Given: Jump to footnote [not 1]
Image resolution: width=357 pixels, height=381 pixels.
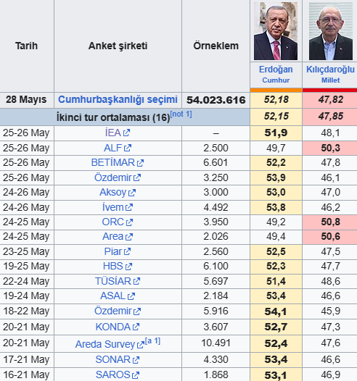Looking at the screenshot, I should [x=181, y=114].
